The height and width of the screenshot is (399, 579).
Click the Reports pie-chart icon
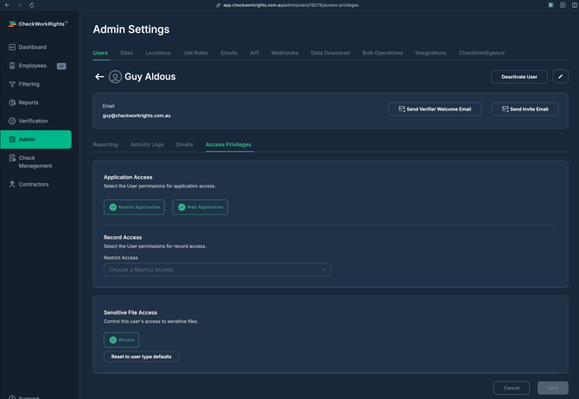coord(12,103)
